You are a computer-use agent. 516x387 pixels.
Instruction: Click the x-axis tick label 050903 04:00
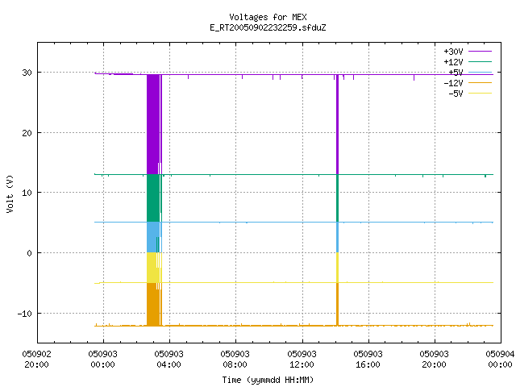coord(169,359)
